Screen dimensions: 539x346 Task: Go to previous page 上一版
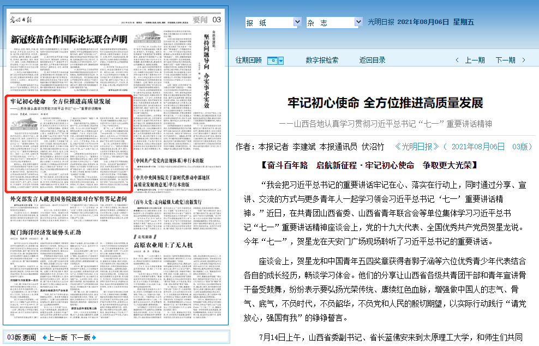[x=58, y=337]
